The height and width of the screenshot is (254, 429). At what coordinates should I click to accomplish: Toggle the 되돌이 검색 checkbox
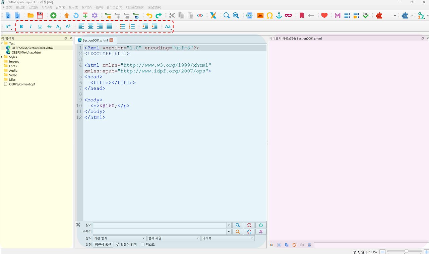pyautogui.click(x=118, y=245)
